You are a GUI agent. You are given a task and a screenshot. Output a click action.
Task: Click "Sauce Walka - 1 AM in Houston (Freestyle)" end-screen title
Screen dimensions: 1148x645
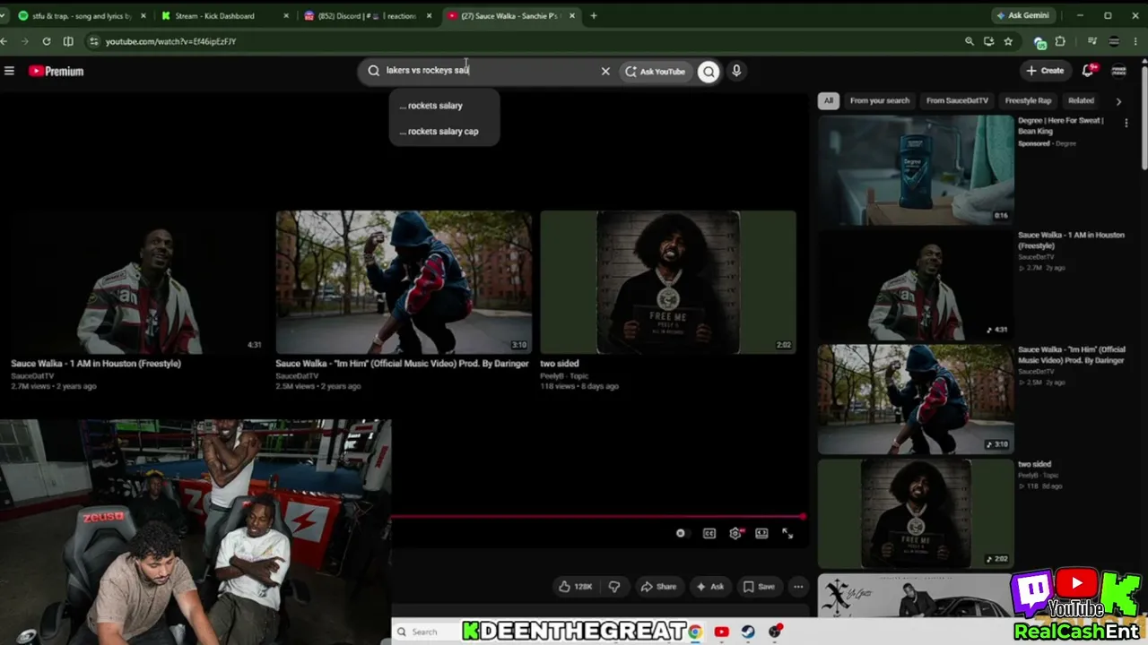pos(96,364)
